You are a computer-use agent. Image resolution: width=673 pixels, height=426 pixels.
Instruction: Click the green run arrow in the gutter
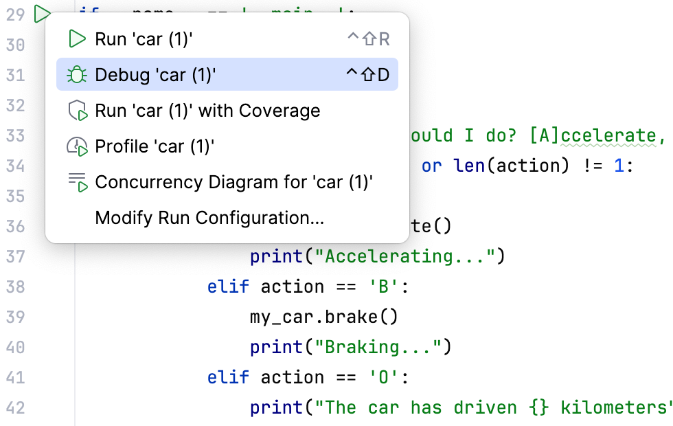pos(43,14)
